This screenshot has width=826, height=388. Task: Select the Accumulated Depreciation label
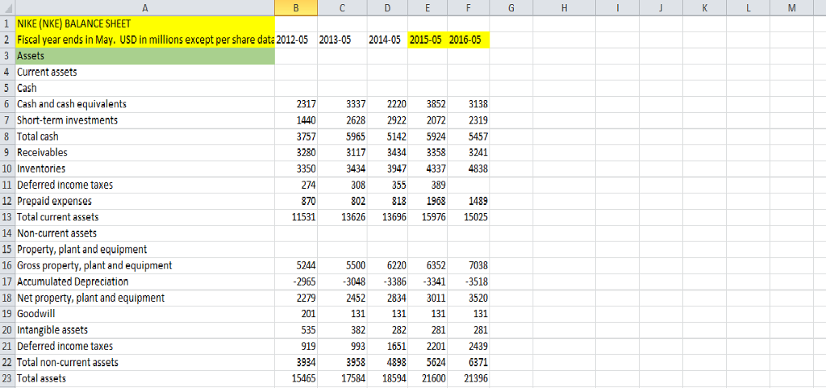[145, 282]
